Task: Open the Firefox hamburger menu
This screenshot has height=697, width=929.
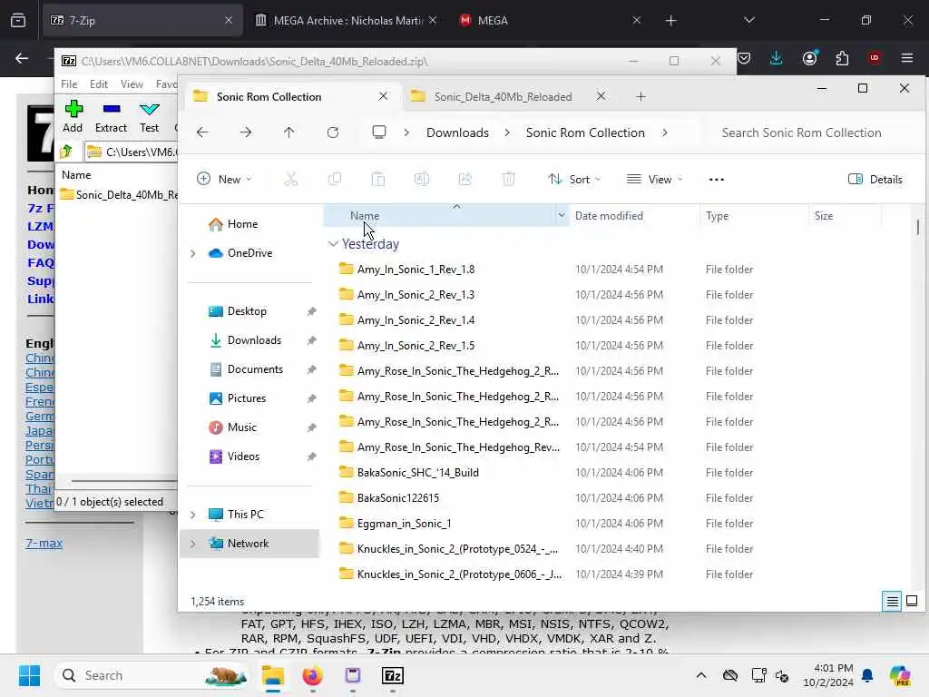Action: pos(907,58)
